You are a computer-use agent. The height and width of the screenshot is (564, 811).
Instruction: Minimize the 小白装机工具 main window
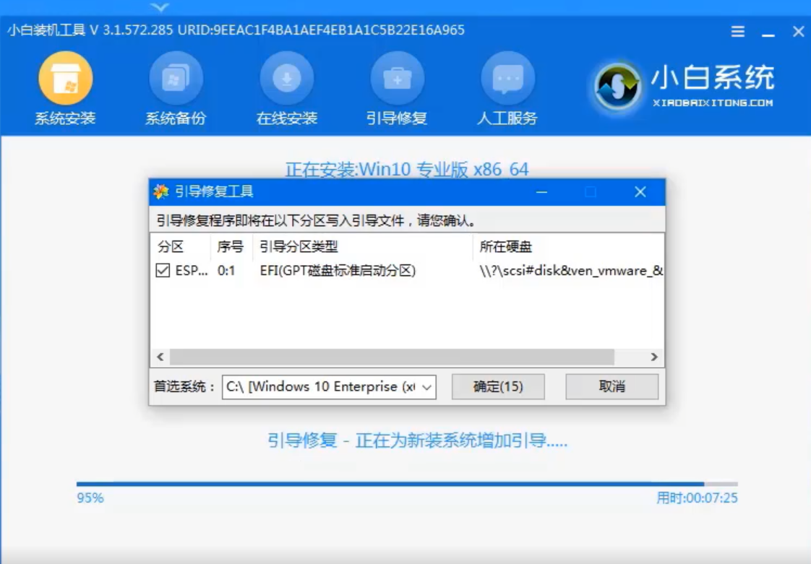click(768, 34)
